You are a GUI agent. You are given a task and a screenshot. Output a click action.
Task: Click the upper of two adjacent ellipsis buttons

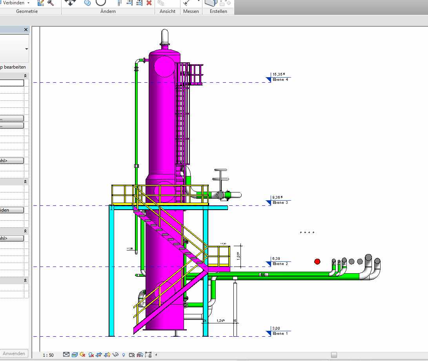12,118
